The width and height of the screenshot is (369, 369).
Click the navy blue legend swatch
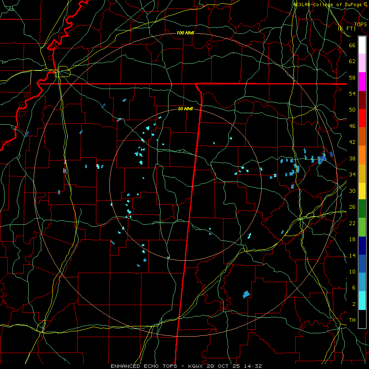tap(362, 246)
